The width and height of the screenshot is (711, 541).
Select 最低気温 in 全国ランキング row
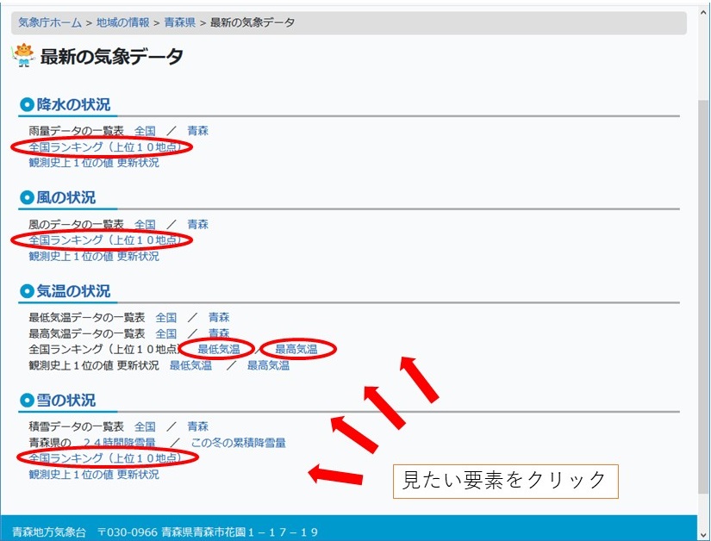pyautogui.click(x=219, y=349)
